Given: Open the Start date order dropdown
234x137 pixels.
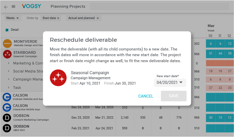Looking at the screenshot, I should tap(51, 18).
